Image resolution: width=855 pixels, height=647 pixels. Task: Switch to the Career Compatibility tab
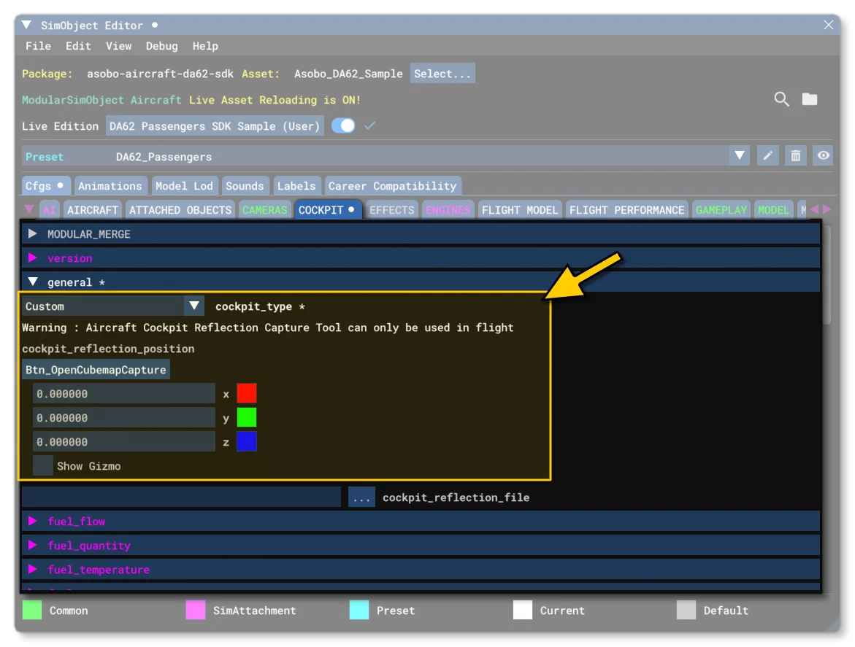click(393, 186)
